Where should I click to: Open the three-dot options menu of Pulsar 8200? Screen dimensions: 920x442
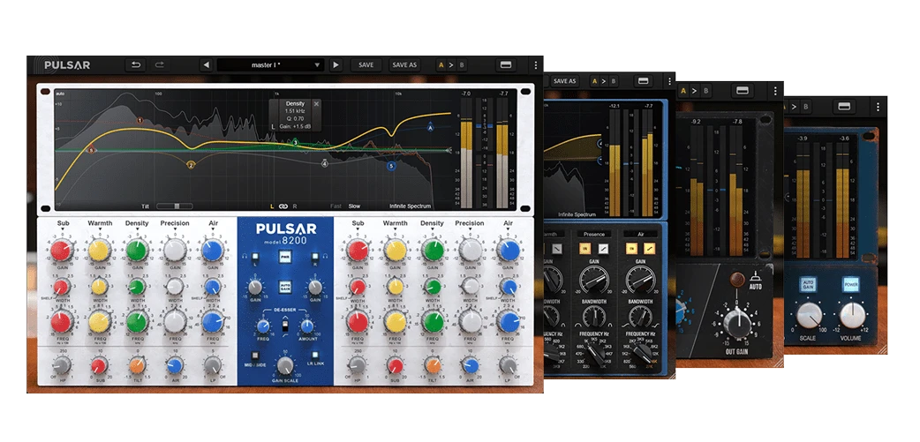click(532, 64)
